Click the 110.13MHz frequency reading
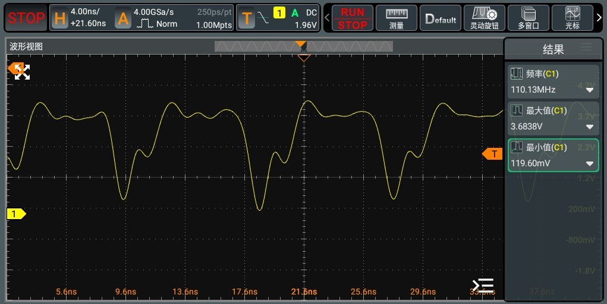This screenshot has height=304, width=607. [x=533, y=90]
